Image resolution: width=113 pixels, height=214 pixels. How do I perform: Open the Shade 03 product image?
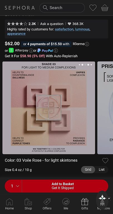tap(49, 108)
